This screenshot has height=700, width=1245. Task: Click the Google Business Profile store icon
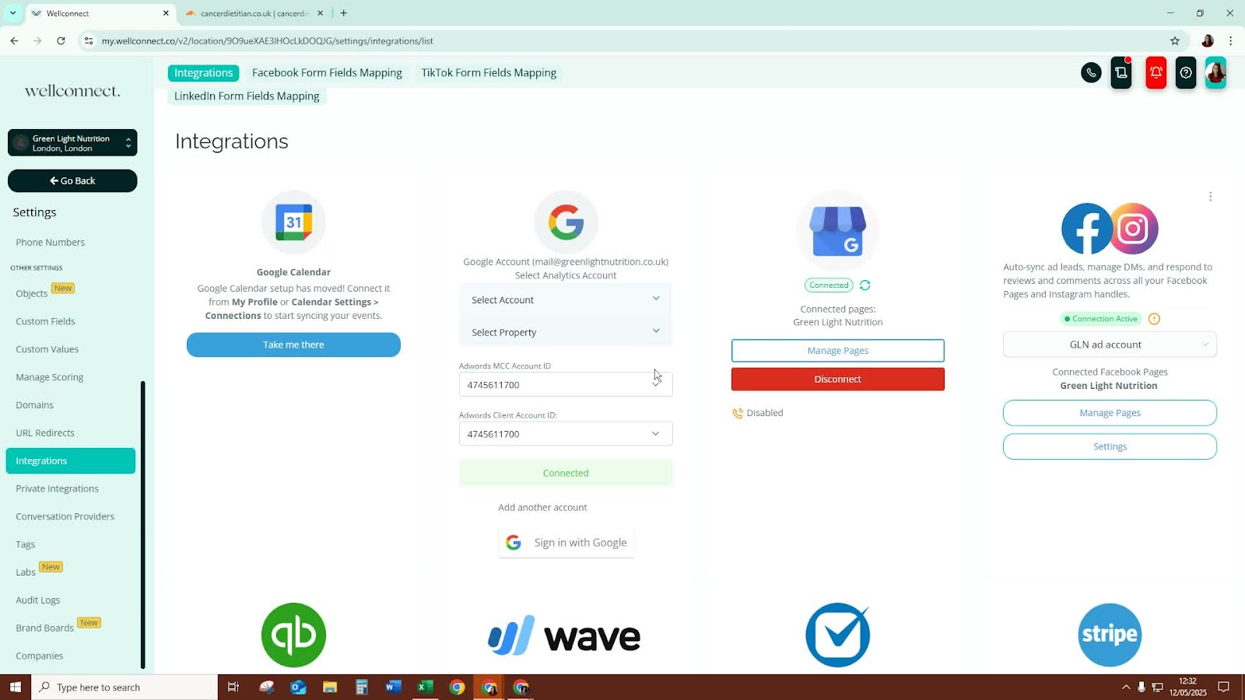[x=837, y=231]
